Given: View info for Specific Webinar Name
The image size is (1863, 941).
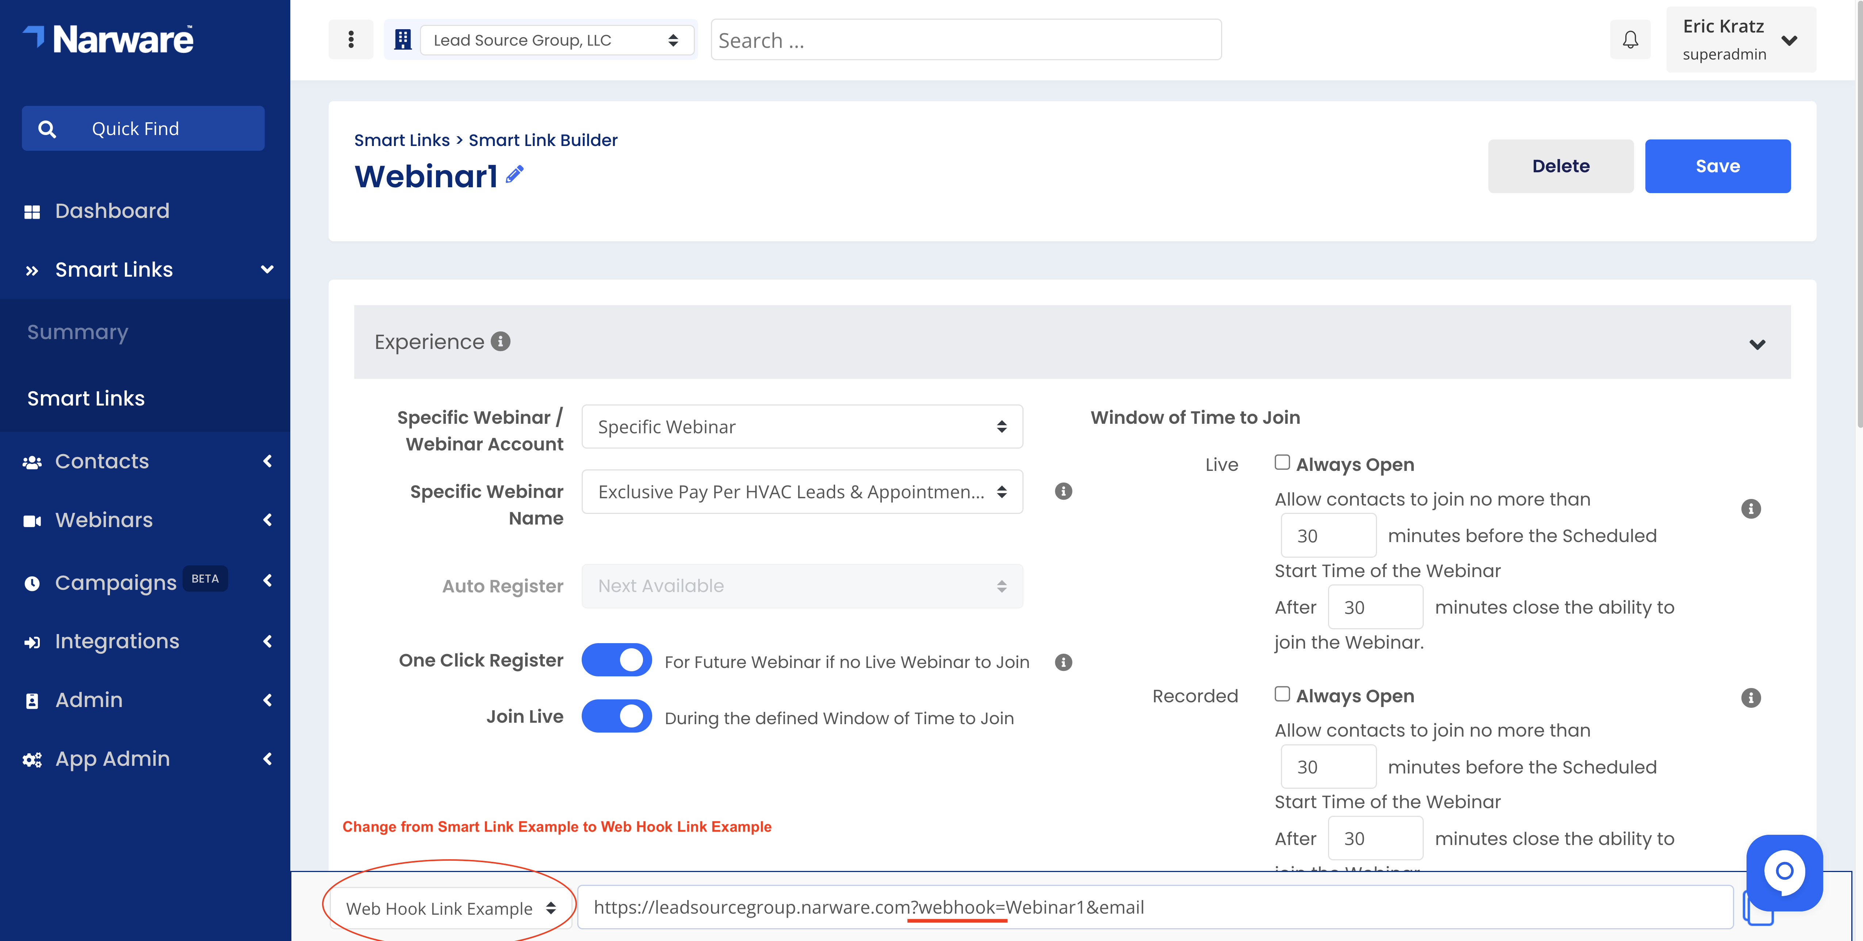Looking at the screenshot, I should pos(1063,491).
